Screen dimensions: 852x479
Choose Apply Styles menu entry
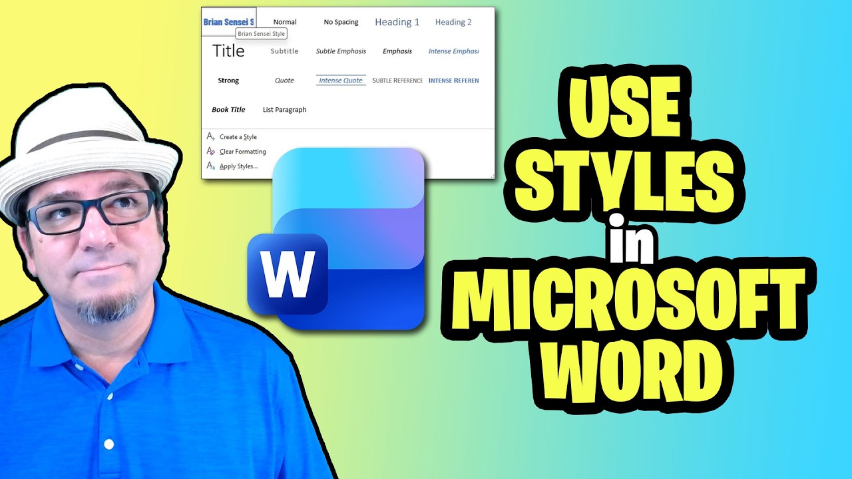238,166
